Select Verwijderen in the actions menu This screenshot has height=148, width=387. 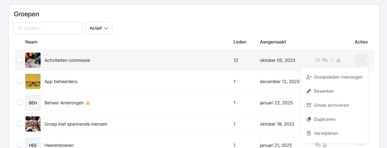334,133
